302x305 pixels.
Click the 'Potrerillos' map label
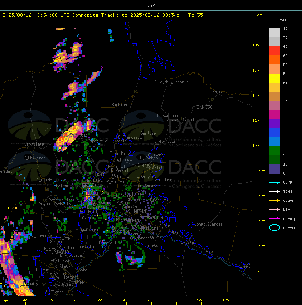coord(61,200)
